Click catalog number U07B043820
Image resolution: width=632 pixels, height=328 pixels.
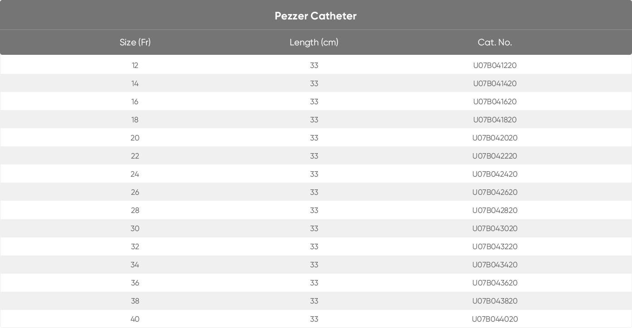[x=495, y=301]
